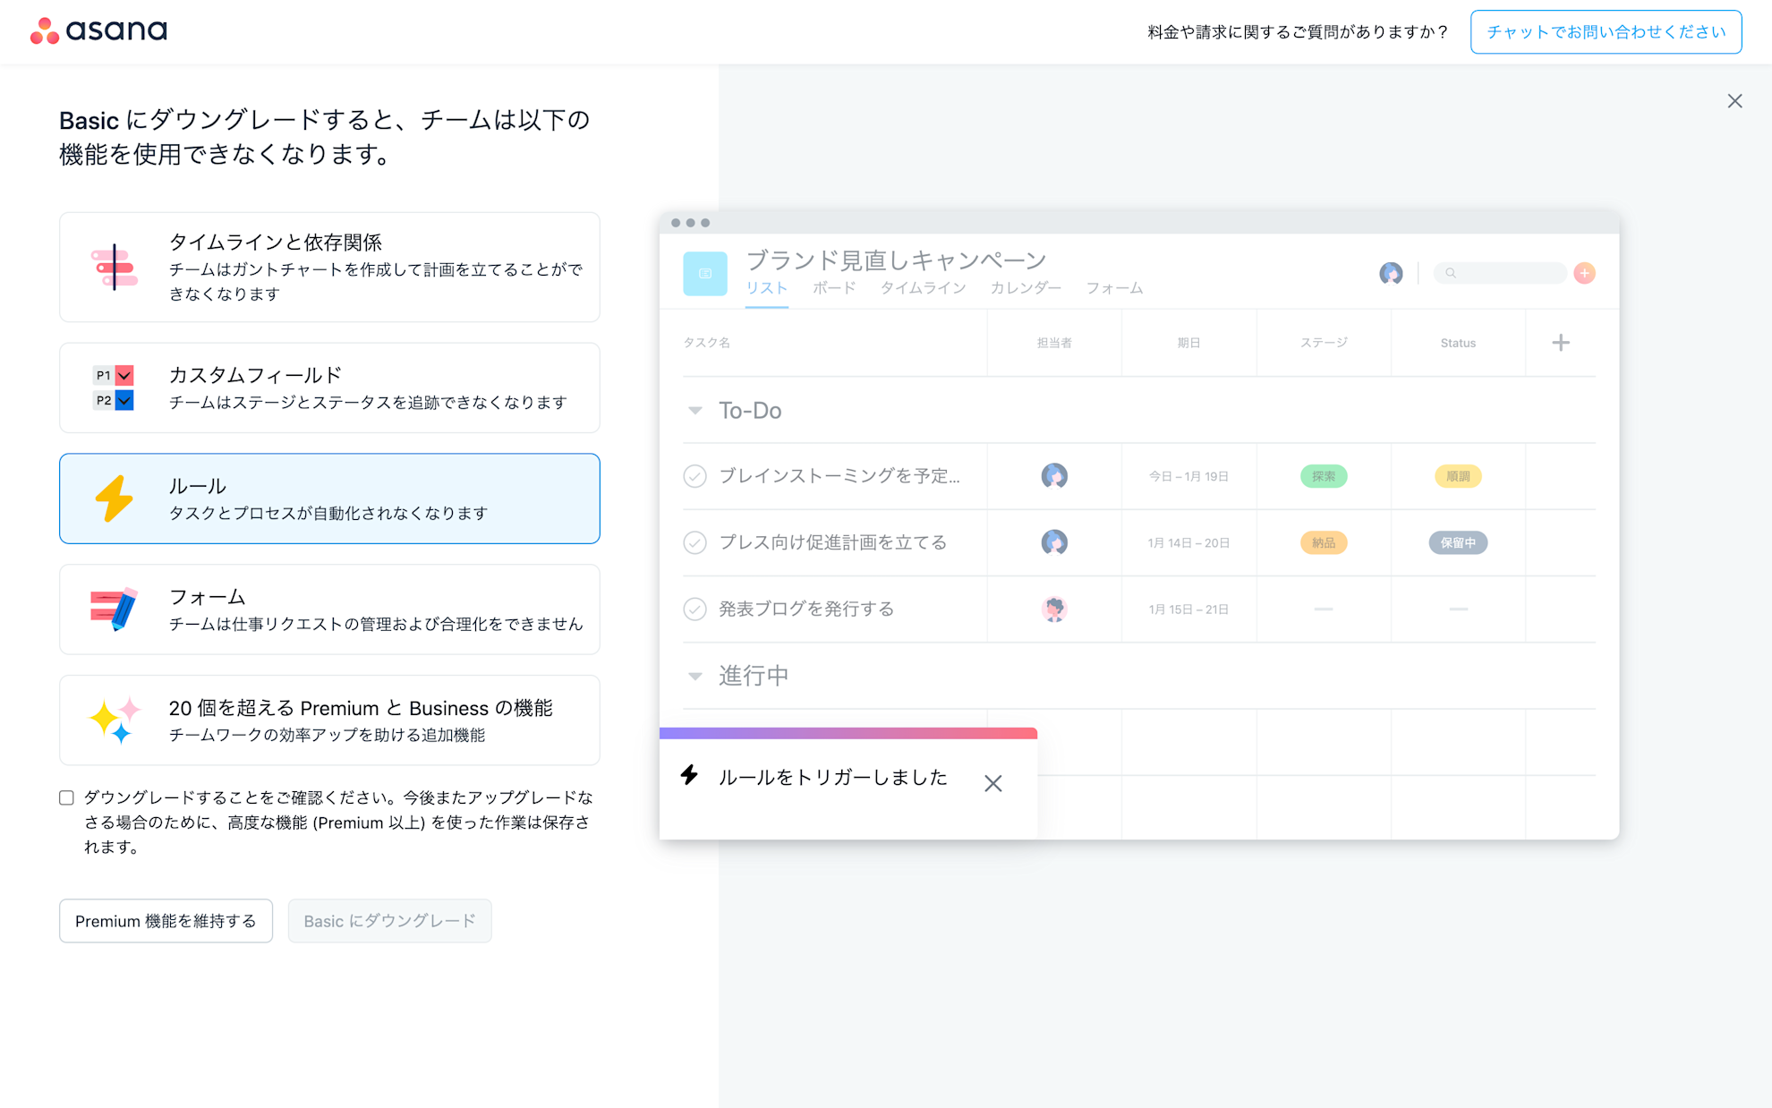Image resolution: width=1772 pixels, height=1108 pixels.
Task: Click the Asana logo
Action: [98, 30]
